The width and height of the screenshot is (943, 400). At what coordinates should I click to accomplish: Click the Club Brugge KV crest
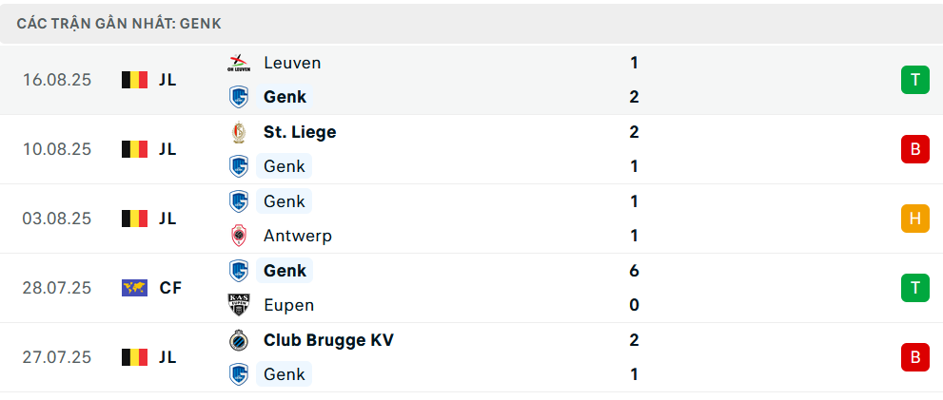(x=238, y=340)
